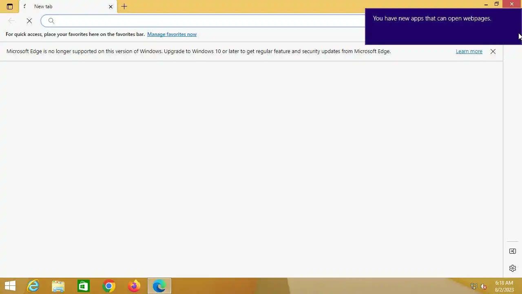Open the Windows Start button
522x294 pixels.
pyautogui.click(x=10, y=286)
